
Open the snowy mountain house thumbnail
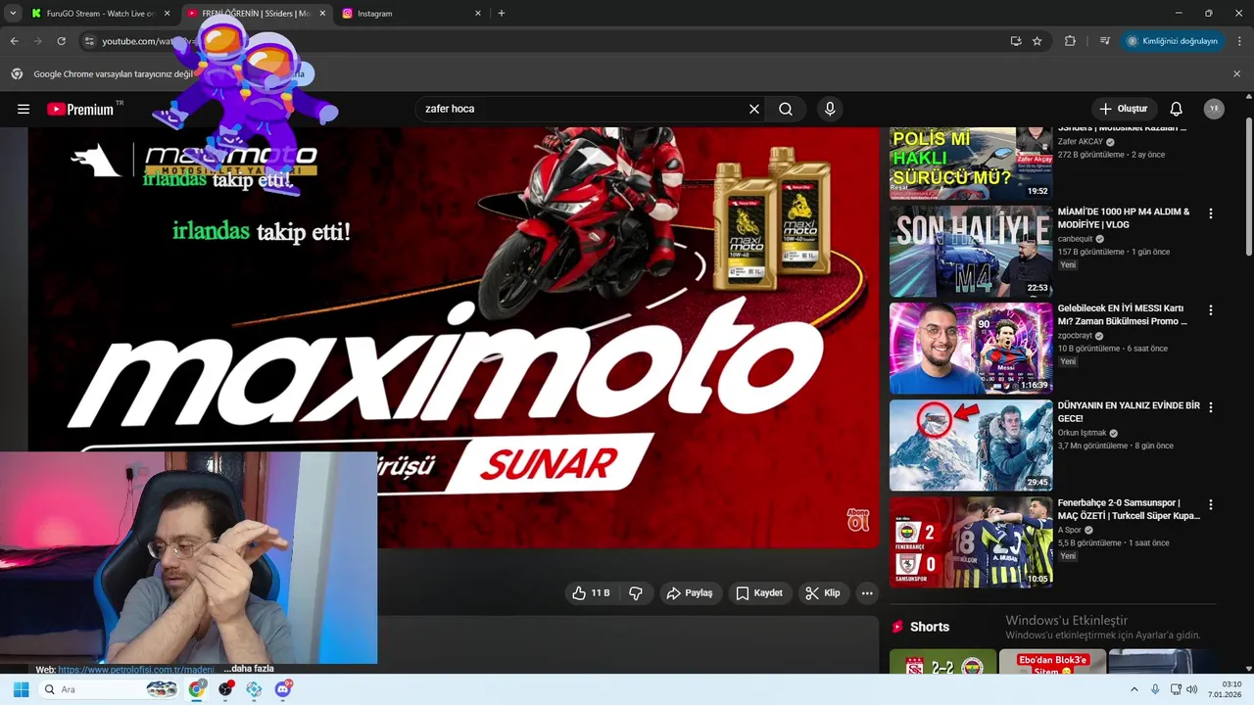click(x=971, y=445)
